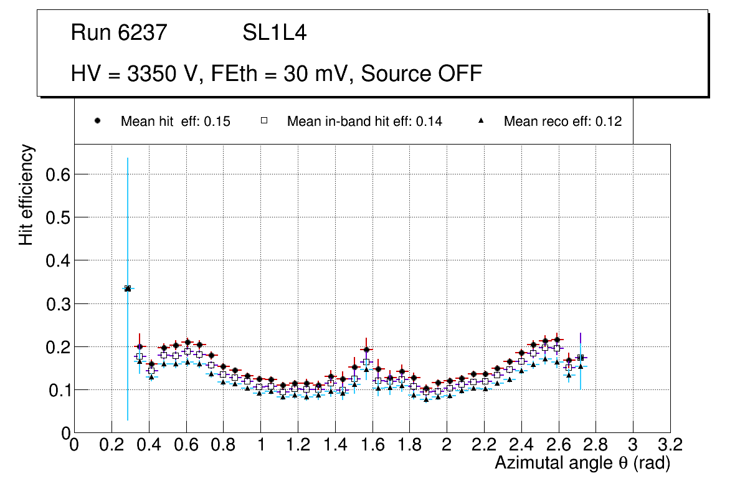Click the 0 origin label on x-axis
This screenshot has height=481, width=745.
tap(74, 445)
